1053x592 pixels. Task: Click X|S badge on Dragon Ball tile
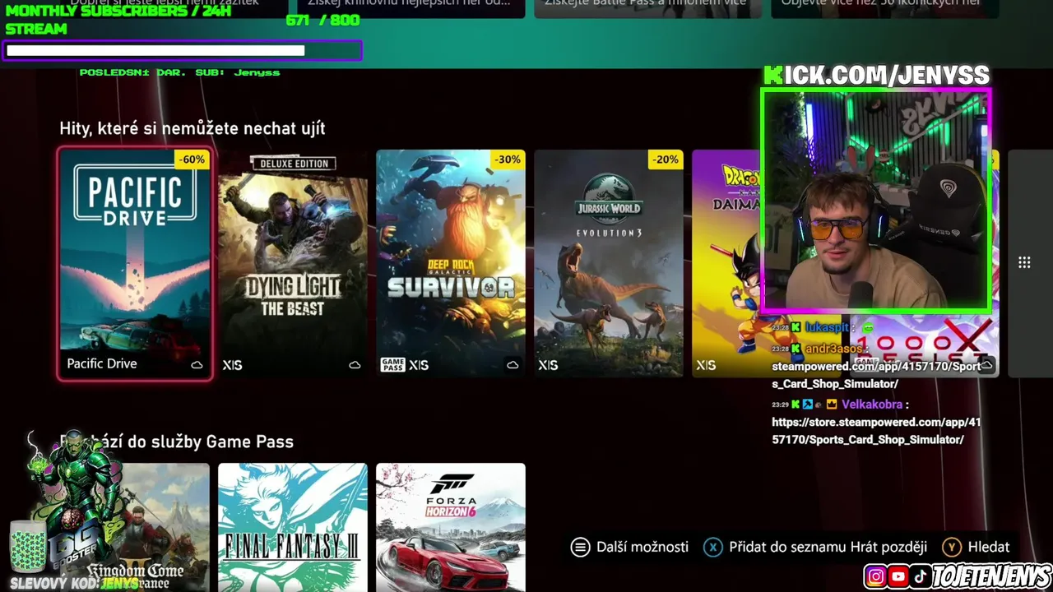click(706, 364)
